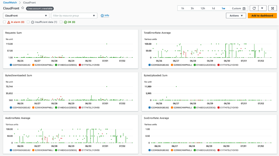The image size is (279, 156).
Task: Click Add to dashboard button
Action: click(262, 16)
